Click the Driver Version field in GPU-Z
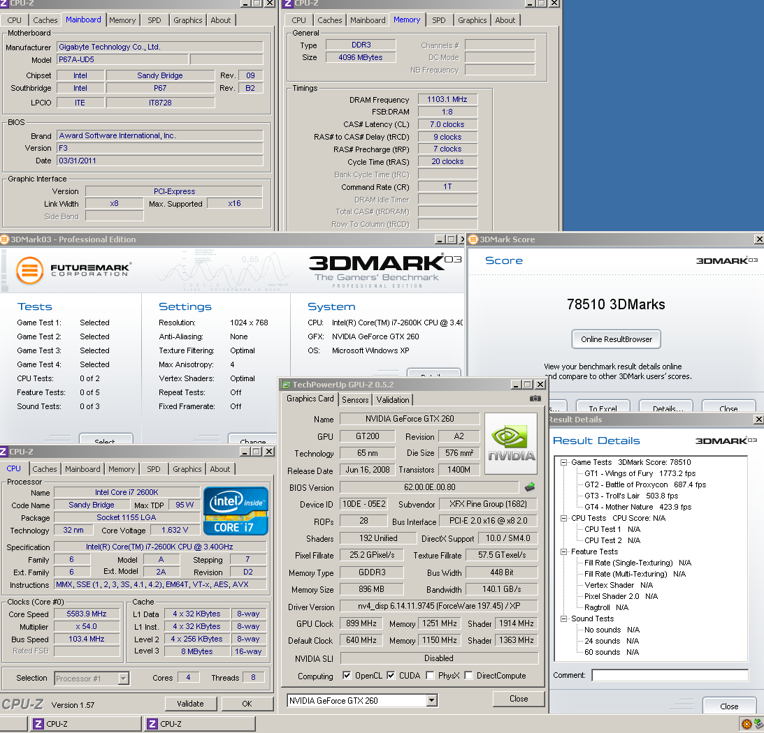This screenshot has width=764, height=733. (438, 606)
